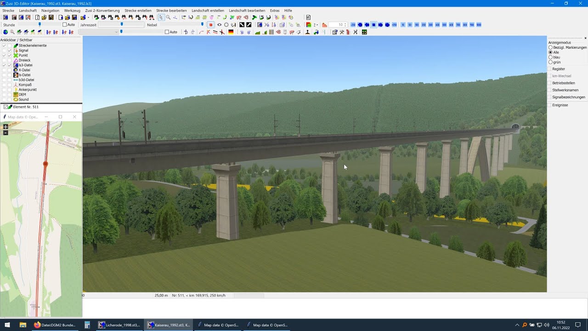Set step distance to 1000
The image size is (588, 331).
479,25
